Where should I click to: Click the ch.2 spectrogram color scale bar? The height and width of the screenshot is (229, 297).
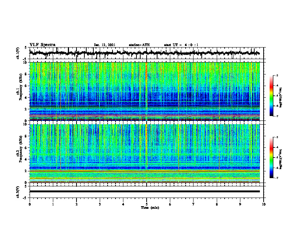coord(271,158)
